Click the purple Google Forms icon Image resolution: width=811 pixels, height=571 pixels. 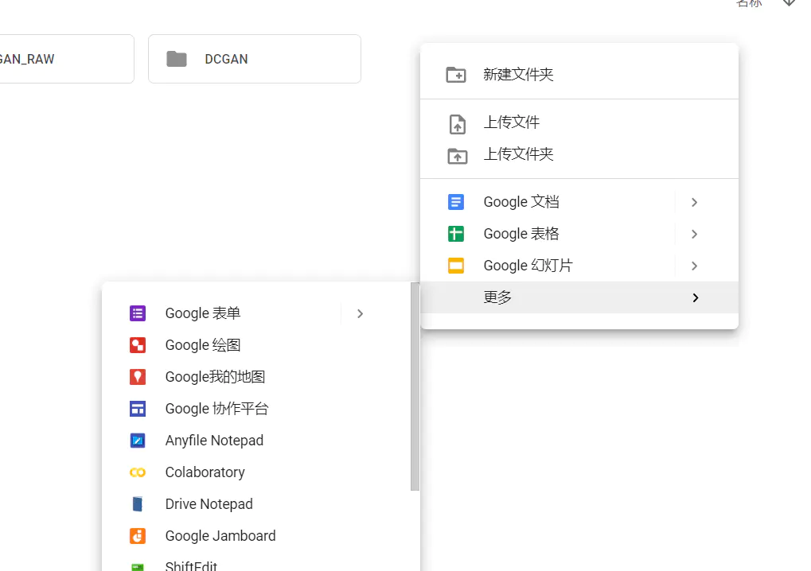(138, 313)
